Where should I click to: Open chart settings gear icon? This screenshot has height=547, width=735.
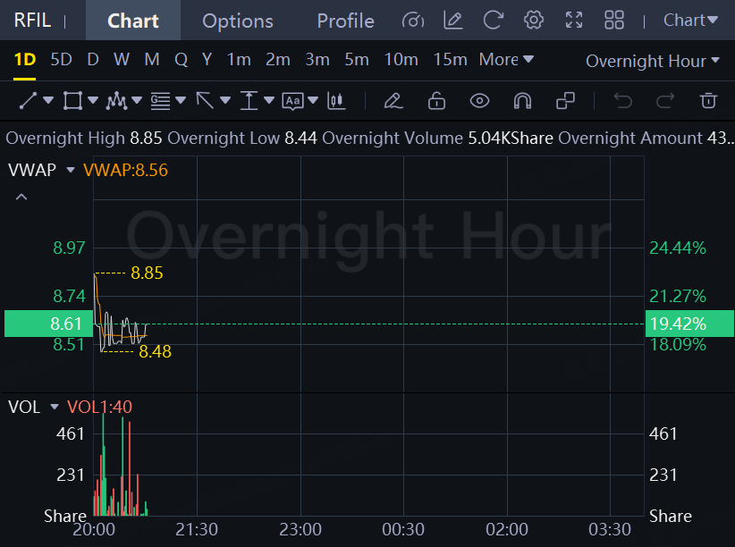point(534,20)
